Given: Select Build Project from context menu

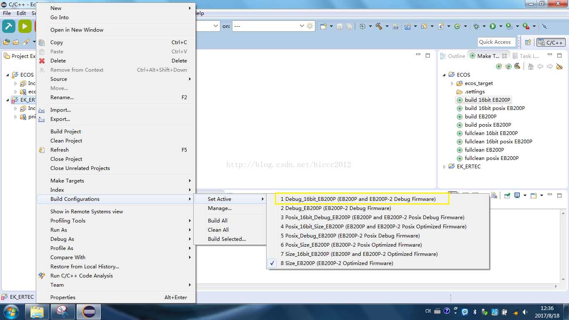Looking at the screenshot, I should 116,131.
